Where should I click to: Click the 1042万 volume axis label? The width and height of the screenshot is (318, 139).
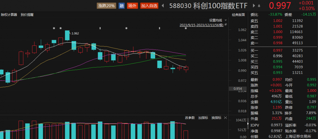241,120
